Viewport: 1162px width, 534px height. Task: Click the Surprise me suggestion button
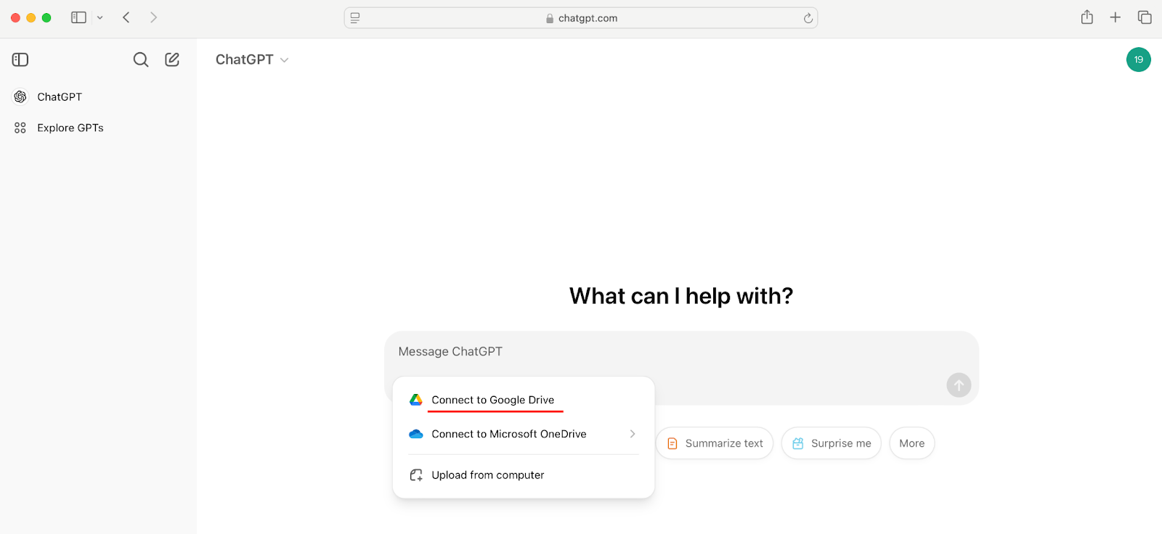pyautogui.click(x=832, y=443)
